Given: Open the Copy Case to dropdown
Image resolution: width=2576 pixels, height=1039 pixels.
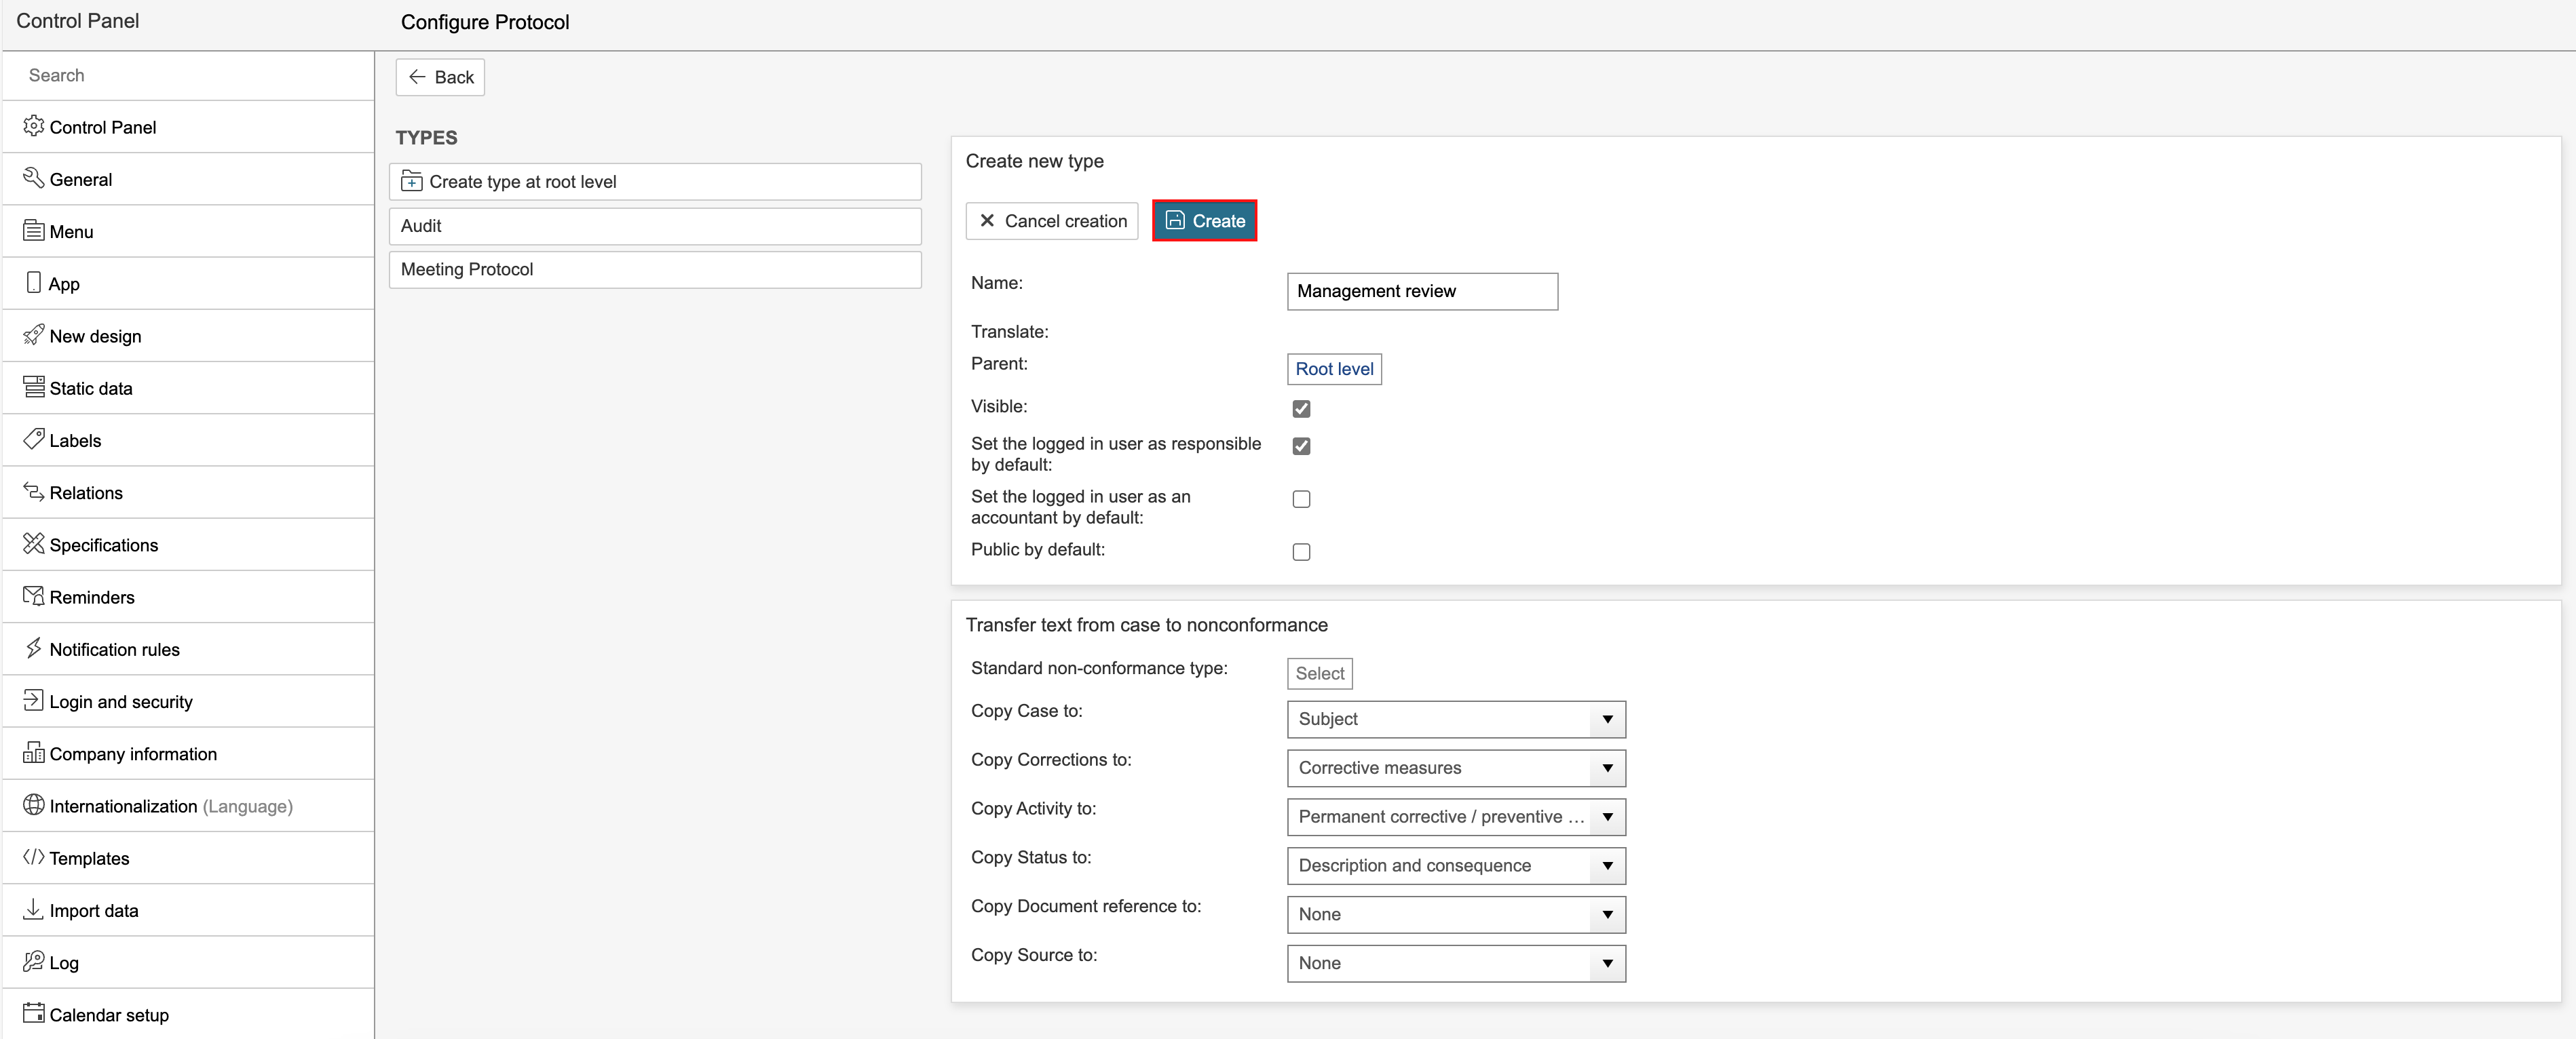Looking at the screenshot, I should [1455, 720].
